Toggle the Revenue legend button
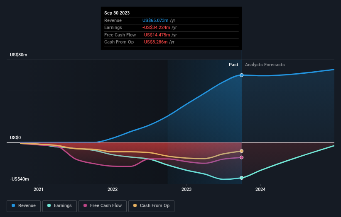This screenshot has height=217, width=341. coord(24,206)
